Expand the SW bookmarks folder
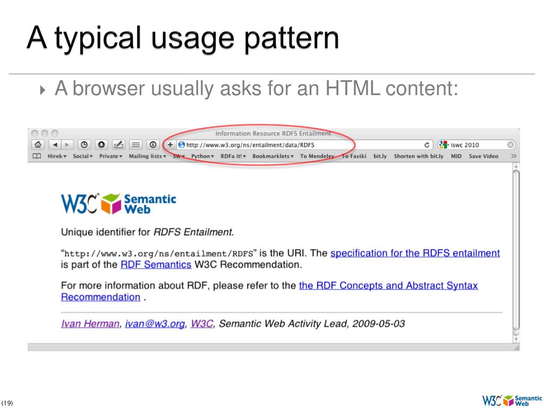This screenshot has height=408, width=544. pyautogui.click(x=178, y=156)
